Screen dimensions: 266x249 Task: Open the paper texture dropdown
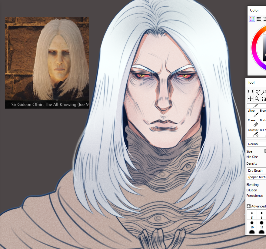[x=256, y=177]
